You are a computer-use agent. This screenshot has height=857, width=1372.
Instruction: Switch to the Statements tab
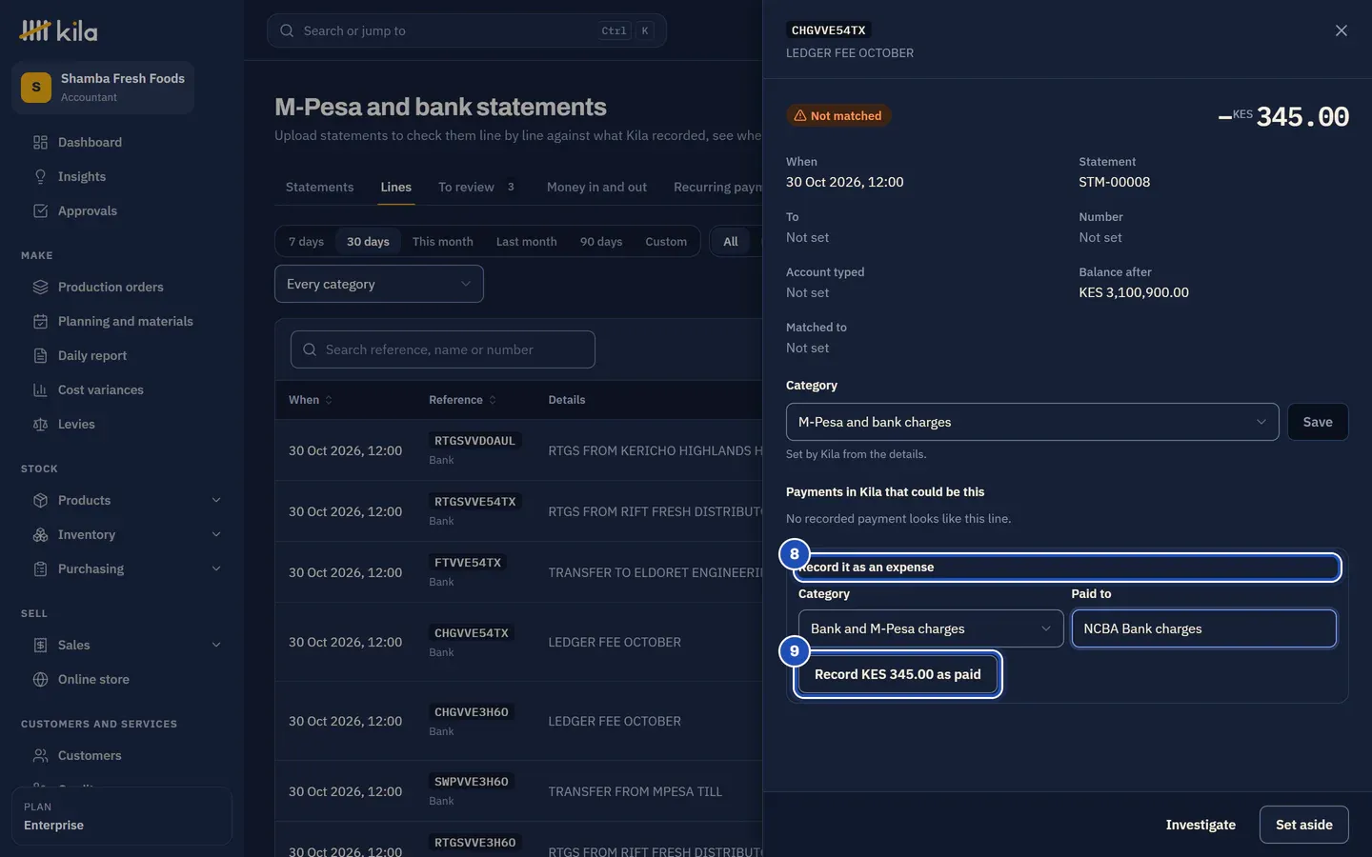coord(320,188)
